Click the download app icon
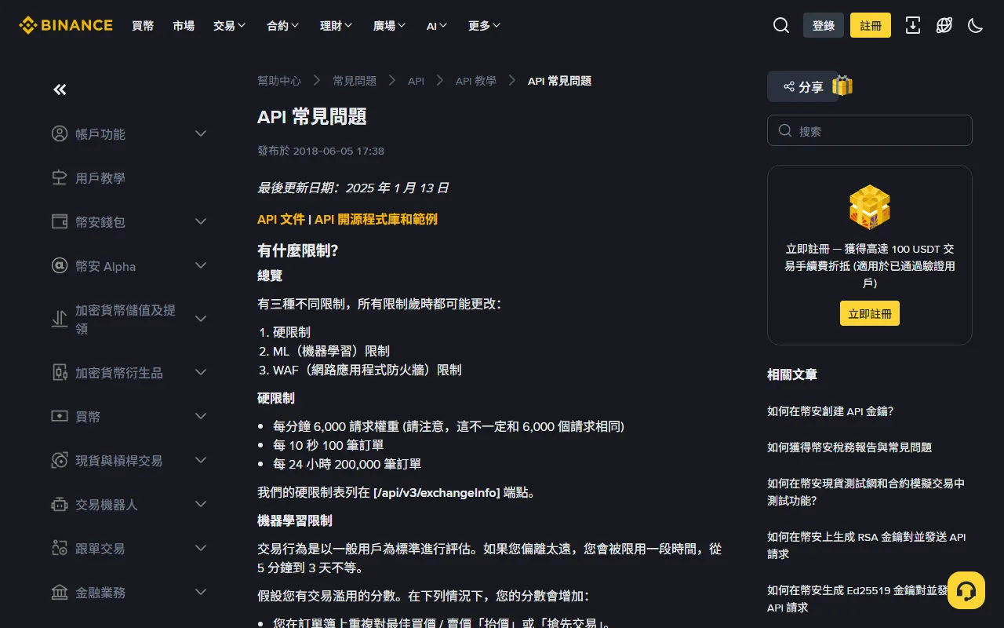Image resolution: width=1004 pixels, height=628 pixels. click(x=913, y=25)
